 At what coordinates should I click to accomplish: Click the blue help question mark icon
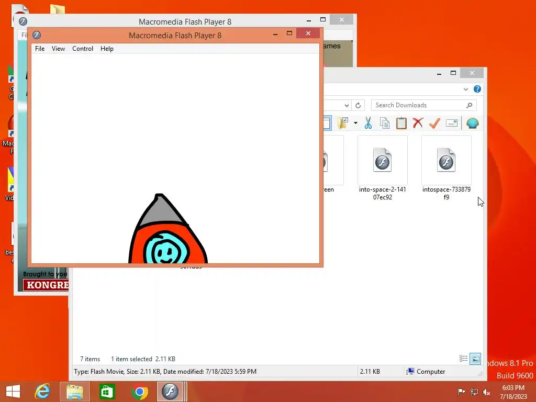tap(477, 89)
